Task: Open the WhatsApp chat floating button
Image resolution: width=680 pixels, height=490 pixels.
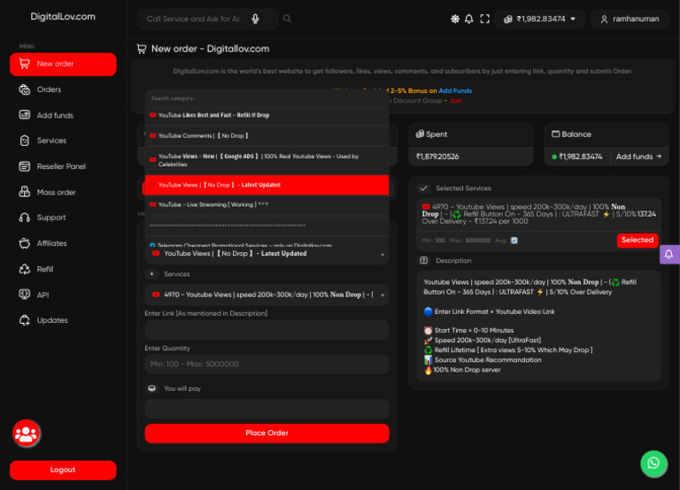Action: 653,463
